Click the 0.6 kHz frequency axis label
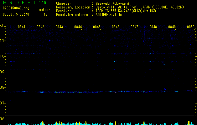 pyautogui.click(x=3, y=119)
